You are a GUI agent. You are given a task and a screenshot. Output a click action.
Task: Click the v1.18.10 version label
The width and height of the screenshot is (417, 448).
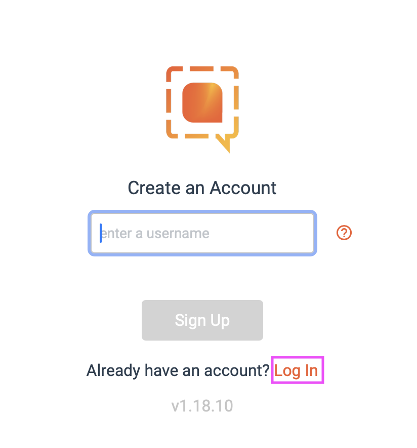point(202,406)
